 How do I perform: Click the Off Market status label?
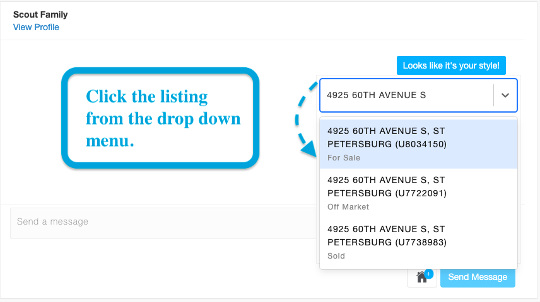click(348, 207)
